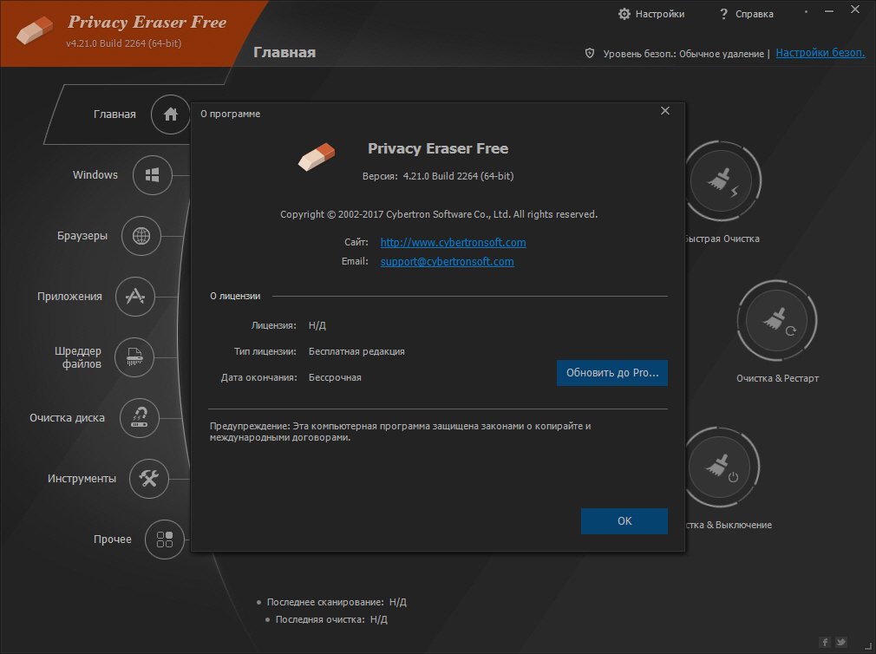Open the Facebook icon in the corner
This screenshot has width=876, height=654.
click(x=824, y=643)
